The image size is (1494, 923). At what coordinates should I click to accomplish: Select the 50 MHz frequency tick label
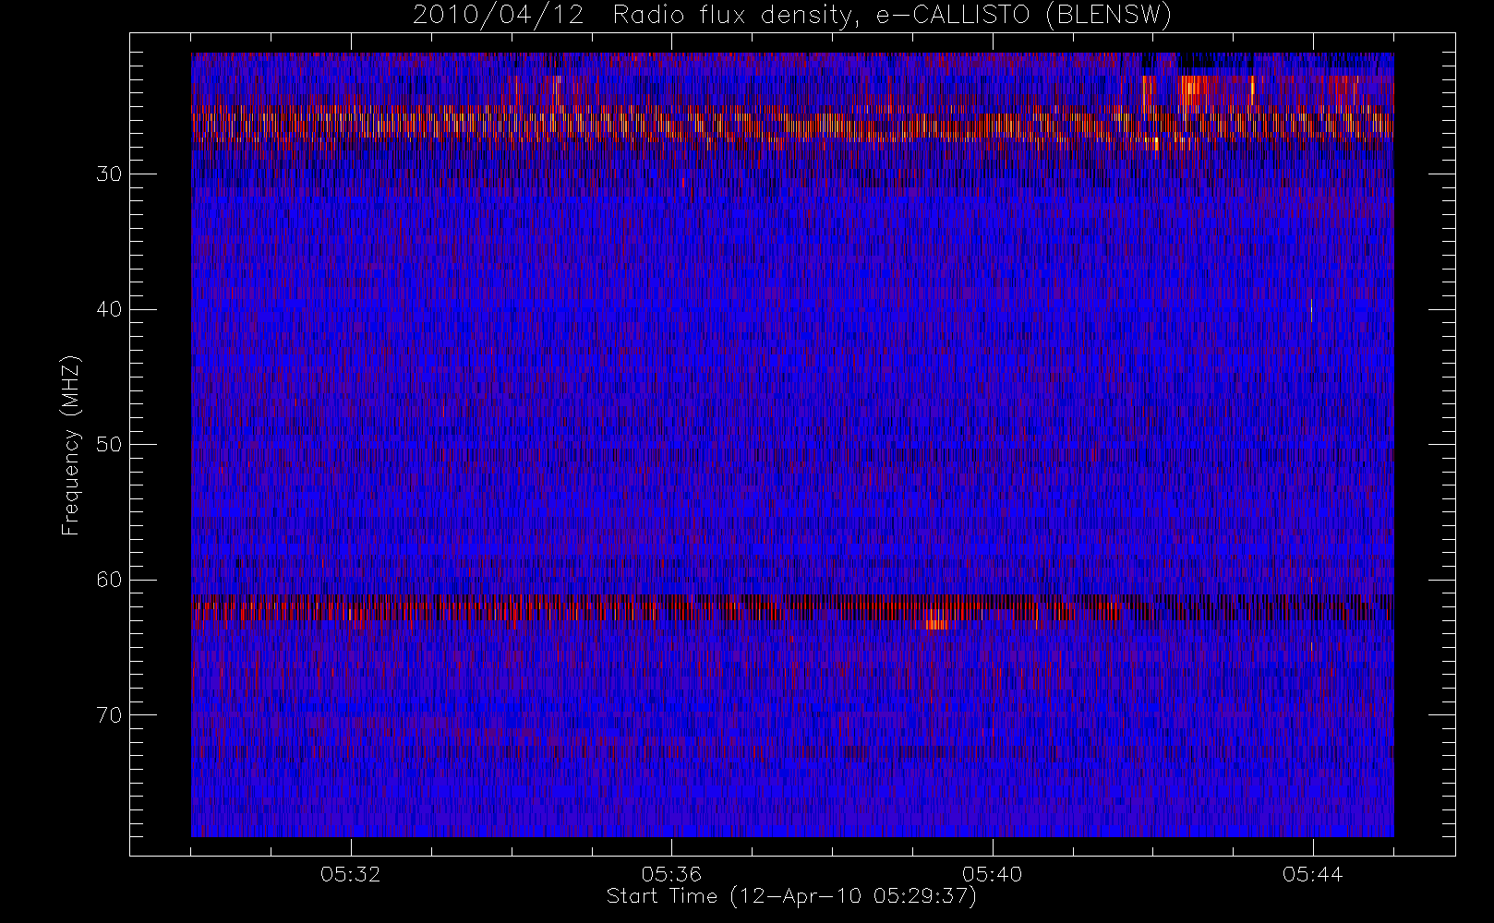(109, 445)
